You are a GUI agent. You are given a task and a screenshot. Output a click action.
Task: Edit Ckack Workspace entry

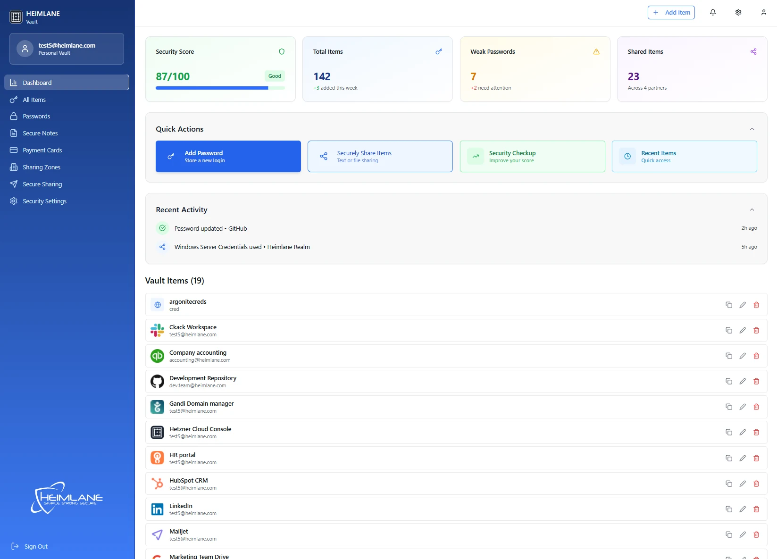tap(743, 330)
